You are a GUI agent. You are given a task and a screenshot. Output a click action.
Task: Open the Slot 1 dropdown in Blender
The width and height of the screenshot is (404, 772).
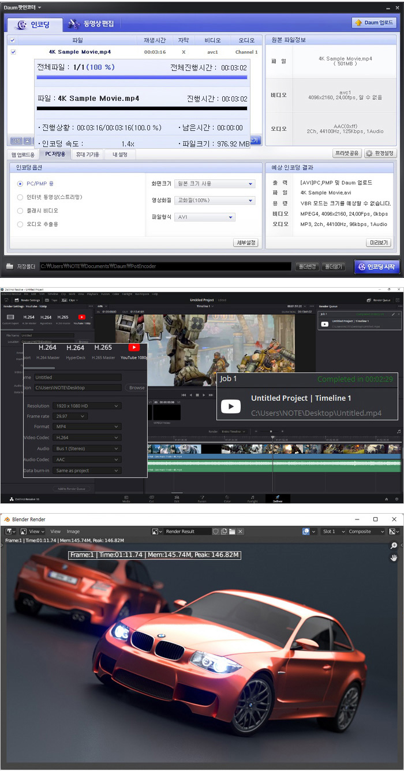tap(333, 532)
